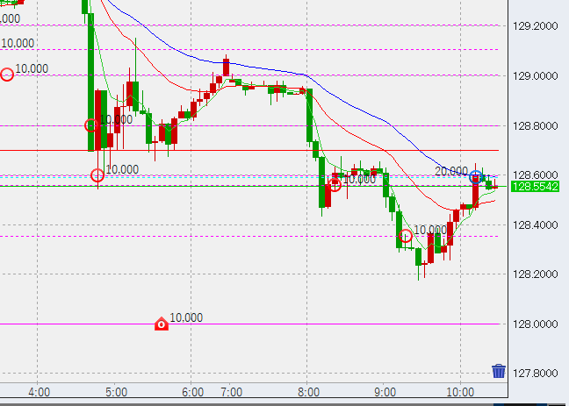569x406 pixels.
Task: Click the 128.0000 price axis label
Action: [534, 324]
